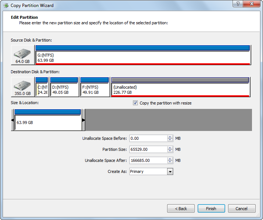This screenshot has width=263, height=220.
Task: Increase Unallocate Space Before with up arrow
Action: point(170,137)
